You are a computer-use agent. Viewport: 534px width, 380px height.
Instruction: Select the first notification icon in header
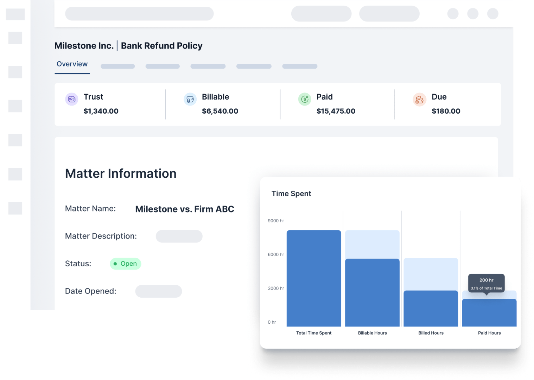click(453, 14)
